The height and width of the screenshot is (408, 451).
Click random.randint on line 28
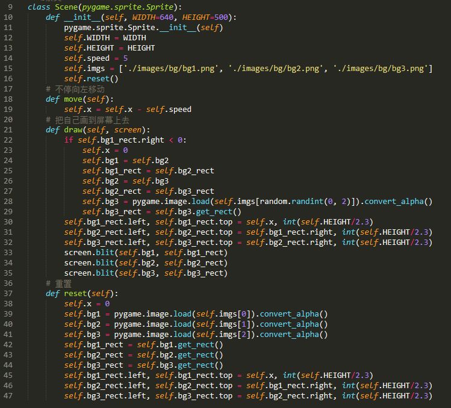point(291,202)
